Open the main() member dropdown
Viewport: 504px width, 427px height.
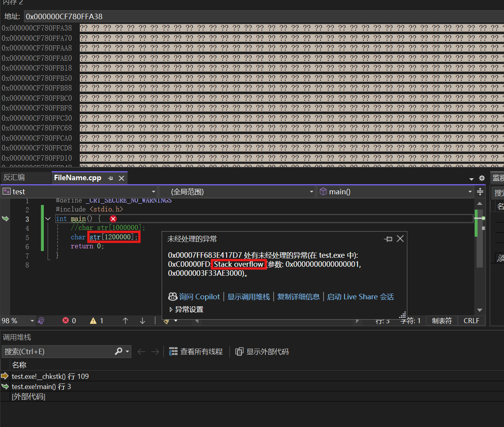click(470, 192)
